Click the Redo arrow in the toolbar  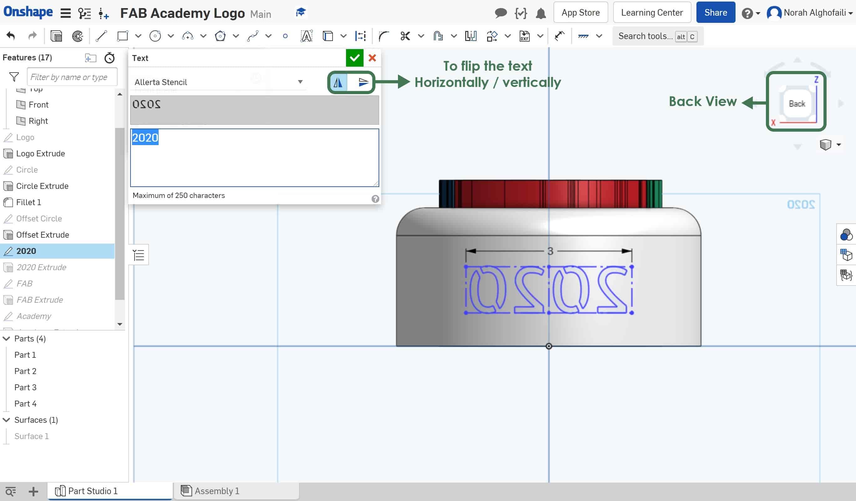(x=32, y=36)
